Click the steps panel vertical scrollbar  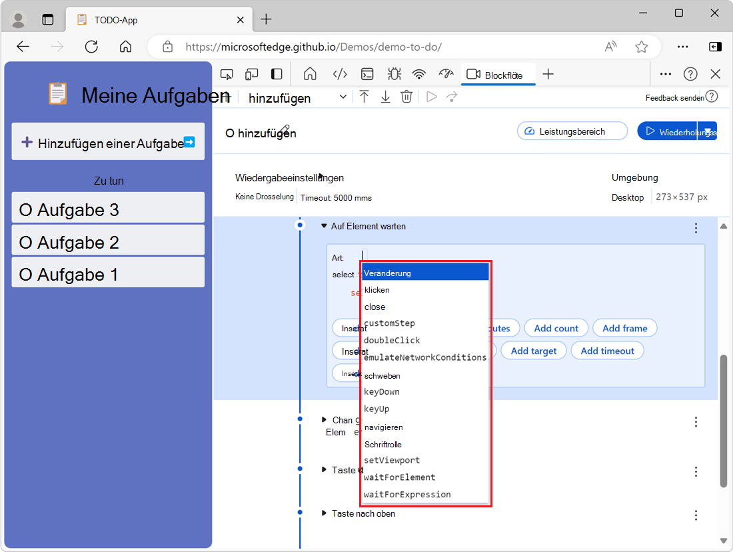point(724,420)
